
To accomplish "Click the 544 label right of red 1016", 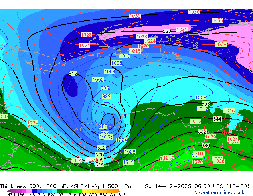I will tap(217, 119).
